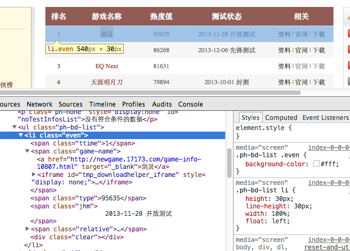This screenshot has height=251, width=350.
Task: Open the reset-and-uti stylesheet link
Action: [x=327, y=247]
